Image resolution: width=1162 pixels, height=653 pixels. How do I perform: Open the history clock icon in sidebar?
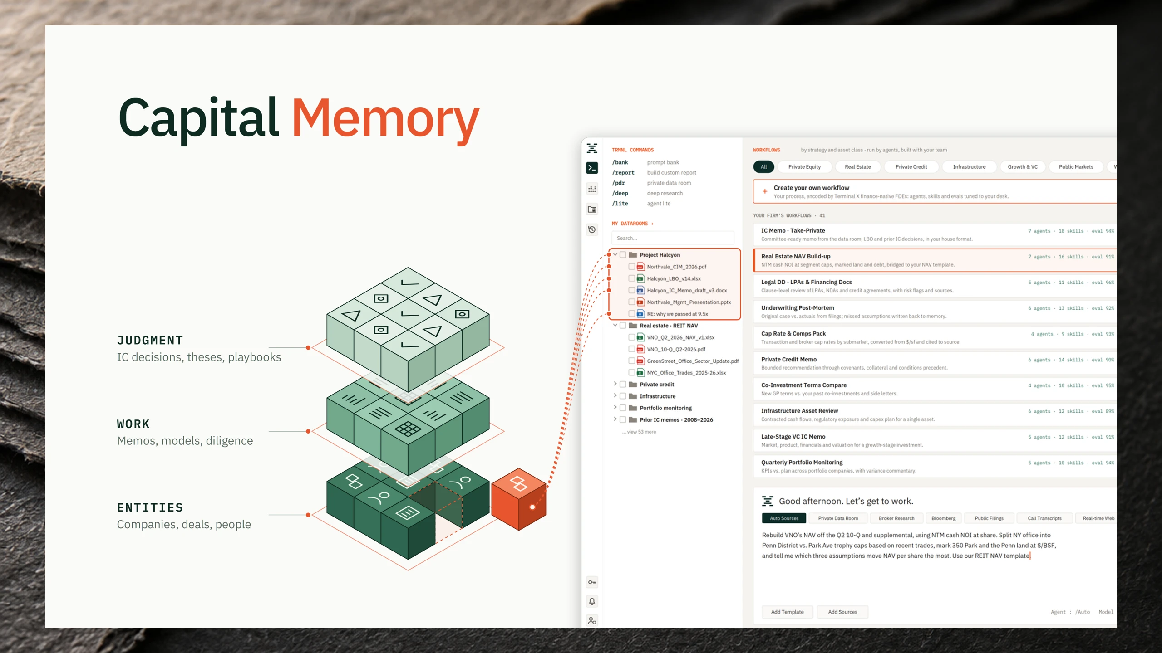click(x=592, y=229)
